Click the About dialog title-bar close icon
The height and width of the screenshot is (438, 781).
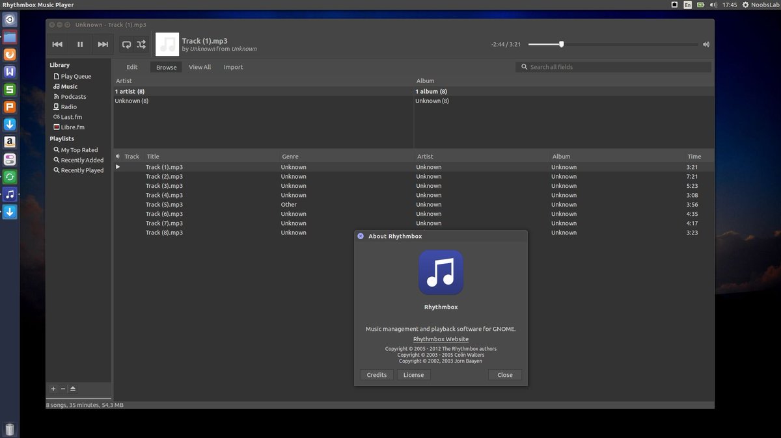click(x=361, y=236)
